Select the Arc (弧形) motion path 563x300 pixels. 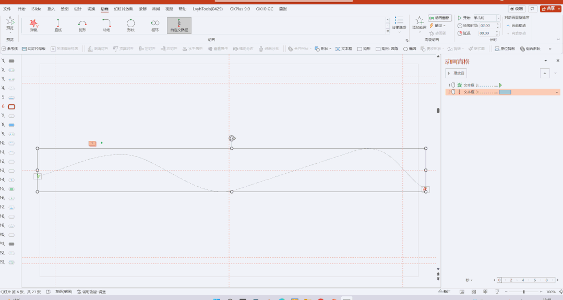tap(82, 26)
